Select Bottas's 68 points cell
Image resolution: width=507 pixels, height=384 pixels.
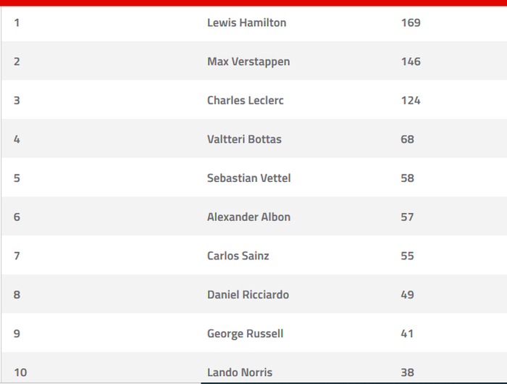point(407,139)
